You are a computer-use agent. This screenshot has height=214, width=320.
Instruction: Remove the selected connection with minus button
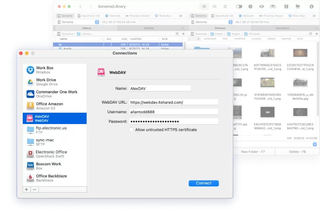point(35,189)
